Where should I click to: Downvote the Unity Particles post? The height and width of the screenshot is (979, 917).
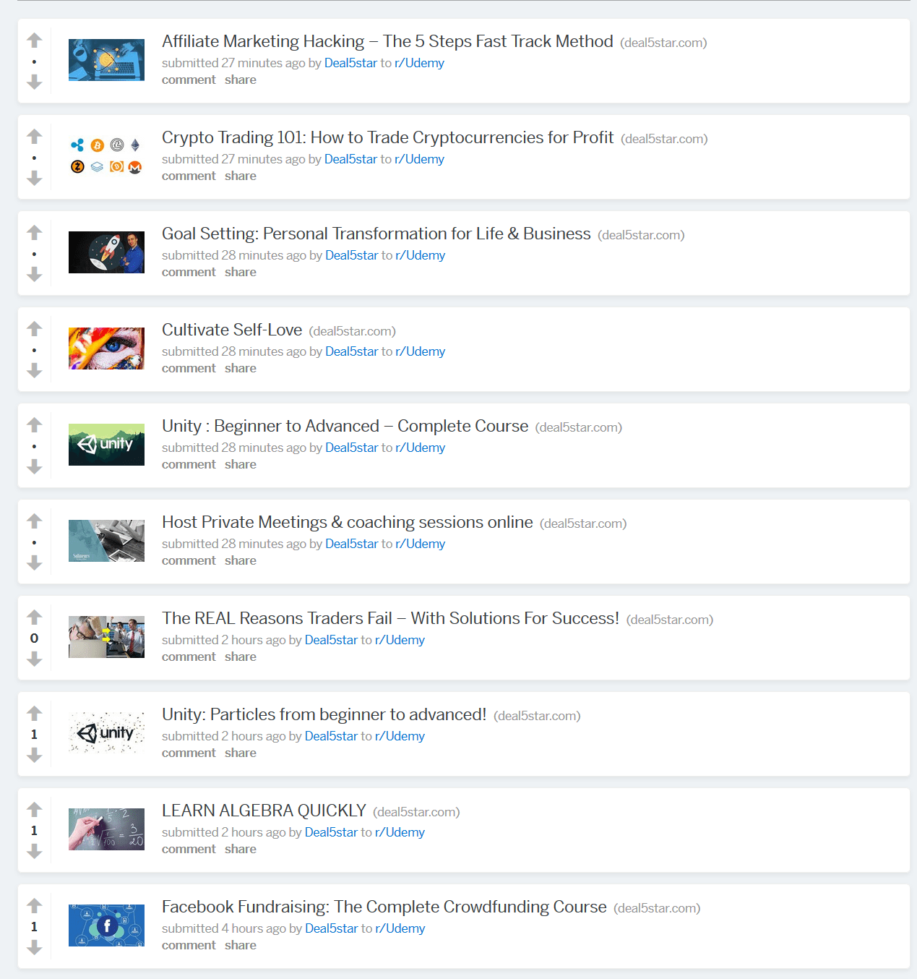(34, 756)
